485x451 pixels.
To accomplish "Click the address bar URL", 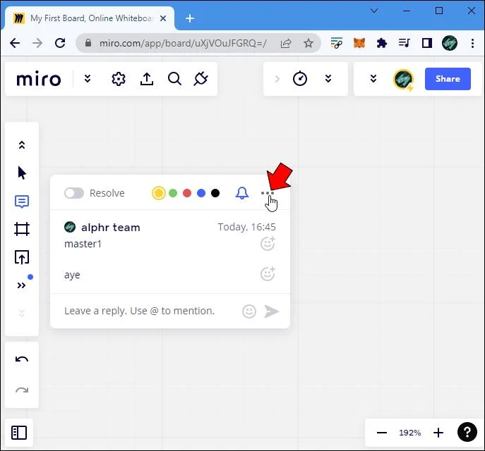I will (x=183, y=43).
